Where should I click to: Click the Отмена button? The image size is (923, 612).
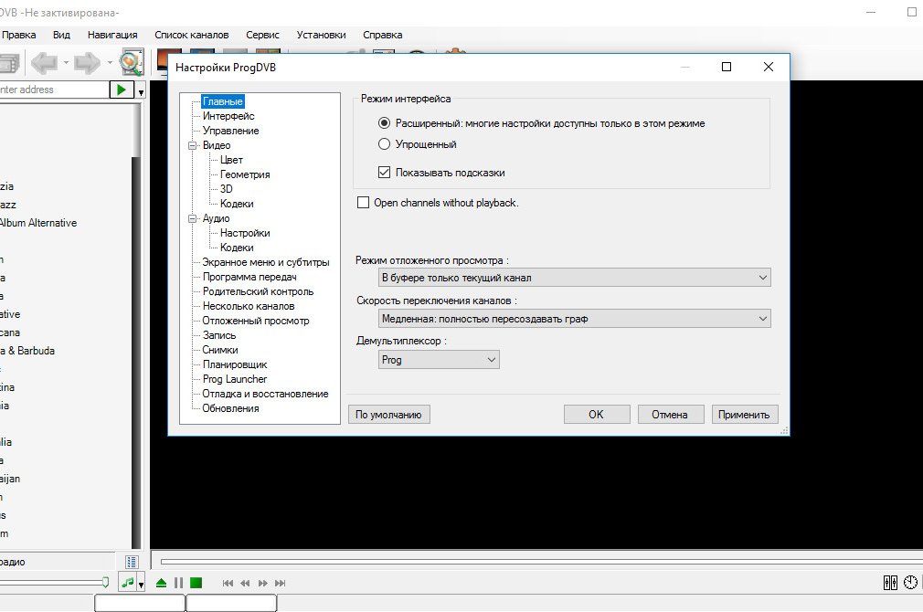click(x=670, y=415)
